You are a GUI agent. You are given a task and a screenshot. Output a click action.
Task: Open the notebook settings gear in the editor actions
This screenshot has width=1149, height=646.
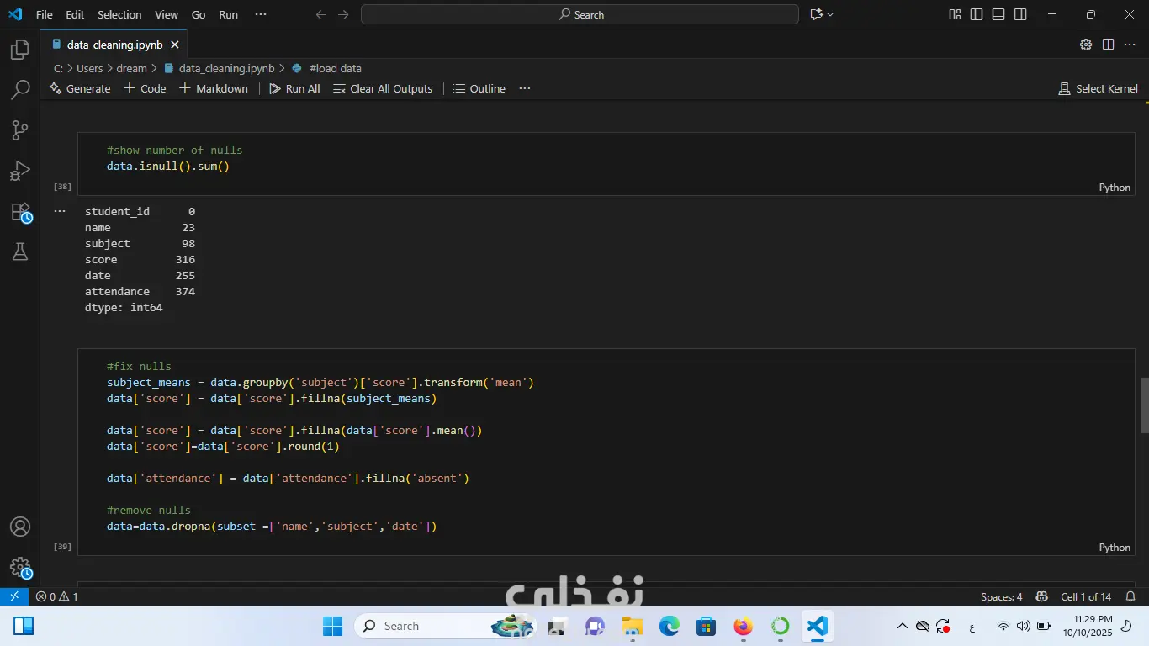(1086, 45)
